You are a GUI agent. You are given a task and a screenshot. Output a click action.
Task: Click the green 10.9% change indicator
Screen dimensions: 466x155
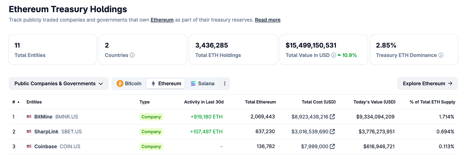[x=347, y=55]
